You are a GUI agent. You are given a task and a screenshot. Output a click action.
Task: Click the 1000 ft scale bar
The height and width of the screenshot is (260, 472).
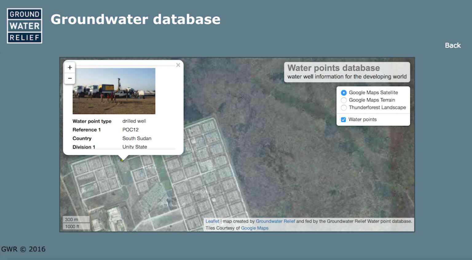coord(77,226)
